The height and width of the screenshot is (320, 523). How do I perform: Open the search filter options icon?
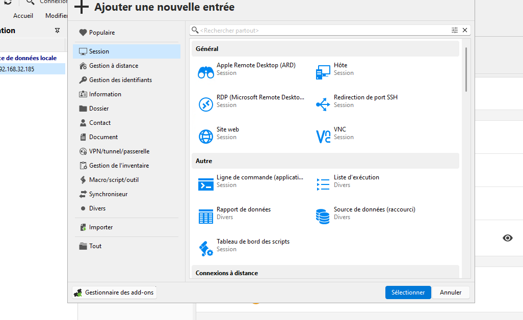(x=455, y=31)
